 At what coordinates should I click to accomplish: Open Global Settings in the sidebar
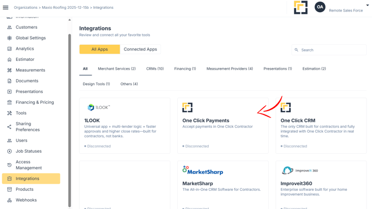[31, 38]
